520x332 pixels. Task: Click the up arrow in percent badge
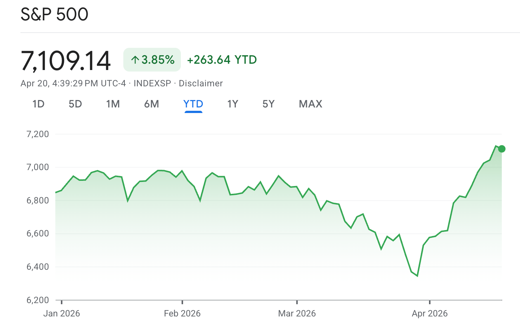[135, 60]
